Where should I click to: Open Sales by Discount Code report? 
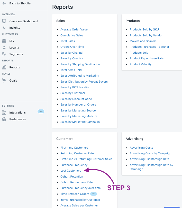point(76,99)
